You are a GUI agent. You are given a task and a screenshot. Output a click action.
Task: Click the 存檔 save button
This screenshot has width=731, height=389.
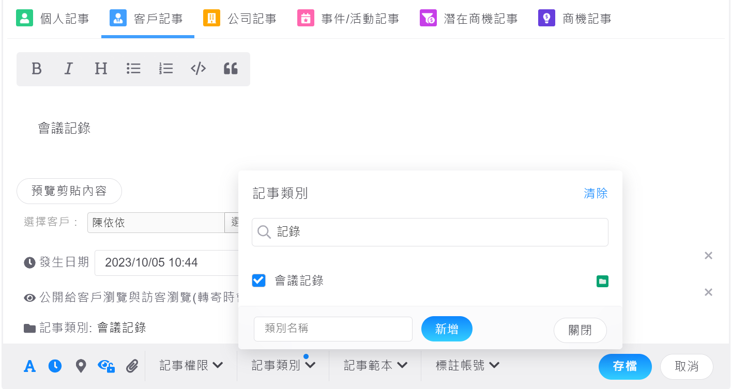click(625, 366)
